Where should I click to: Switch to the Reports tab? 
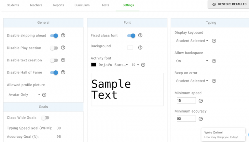59,5
